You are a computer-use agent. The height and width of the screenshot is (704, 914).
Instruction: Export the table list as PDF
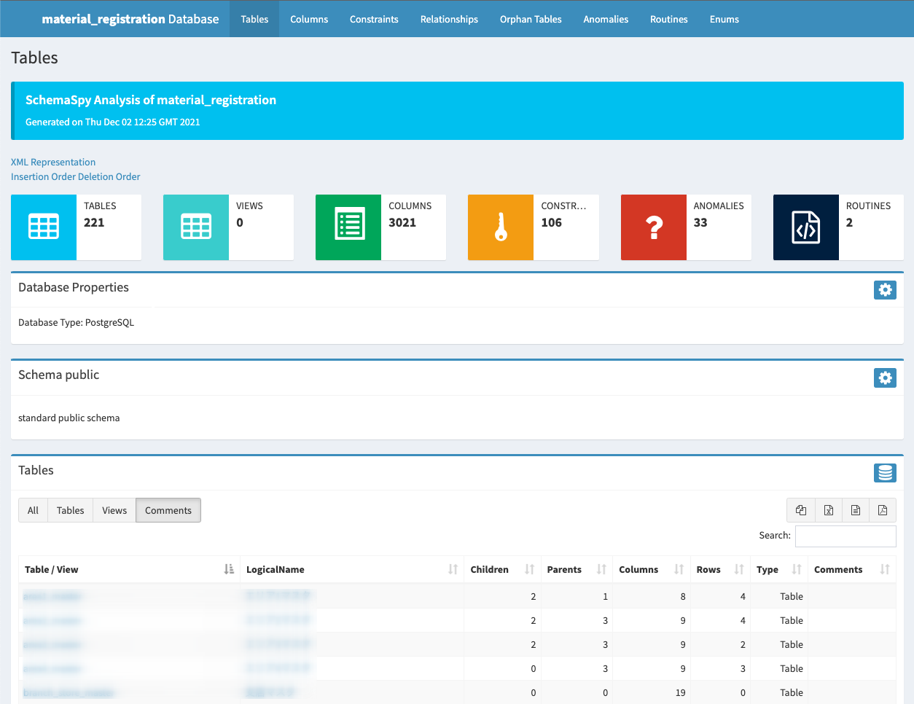coord(883,510)
